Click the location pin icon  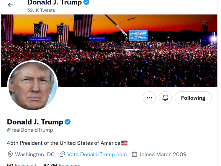pyautogui.click(x=10, y=154)
